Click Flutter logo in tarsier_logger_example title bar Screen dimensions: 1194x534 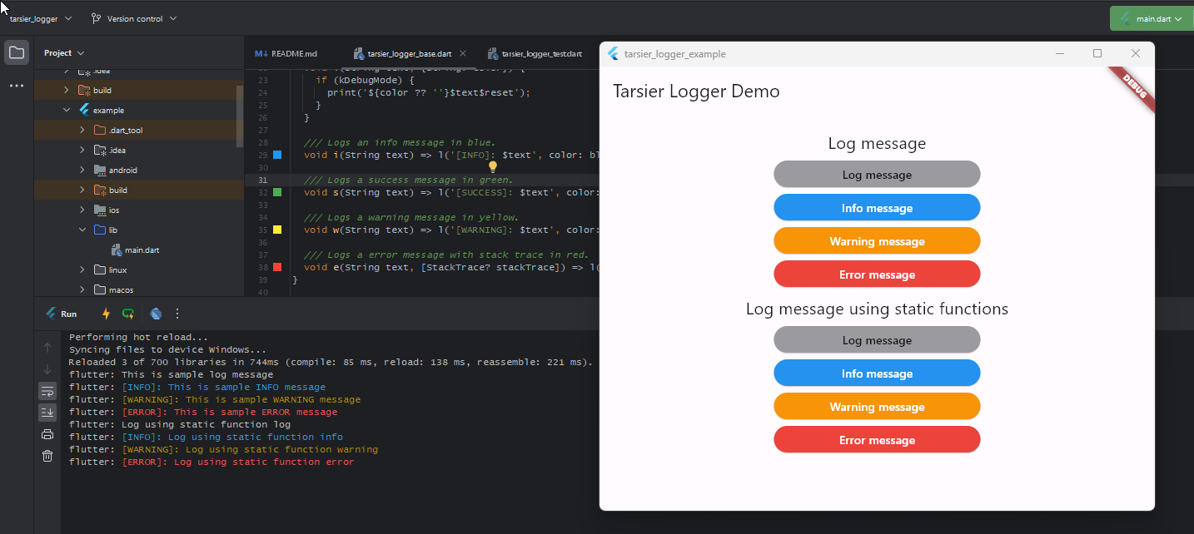pyautogui.click(x=614, y=54)
